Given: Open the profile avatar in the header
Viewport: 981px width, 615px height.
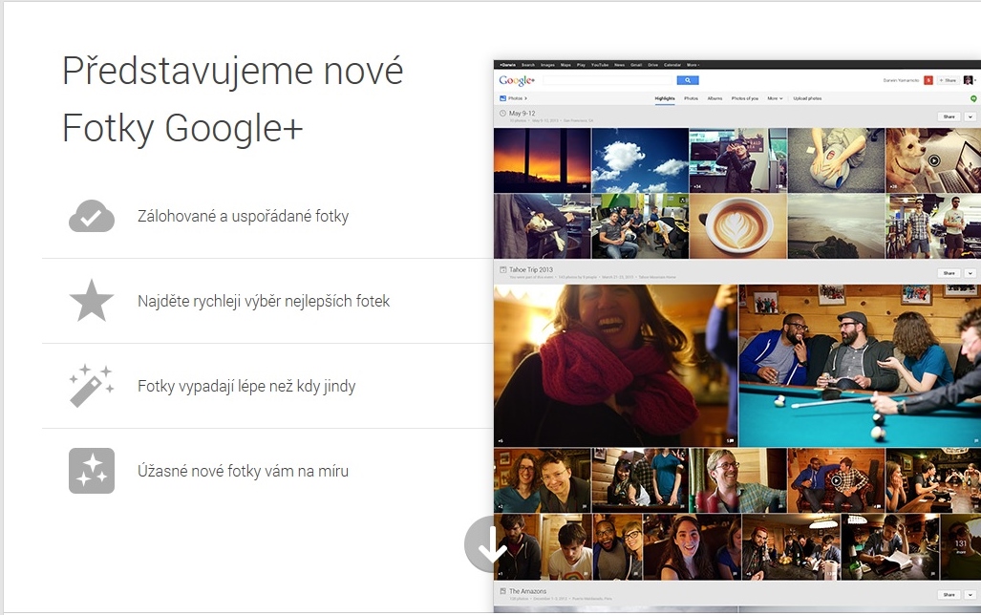Looking at the screenshot, I should (x=968, y=80).
